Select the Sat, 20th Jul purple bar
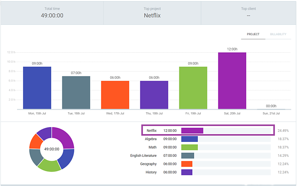This screenshot has height=186, width=297. [x=232, y=81]
